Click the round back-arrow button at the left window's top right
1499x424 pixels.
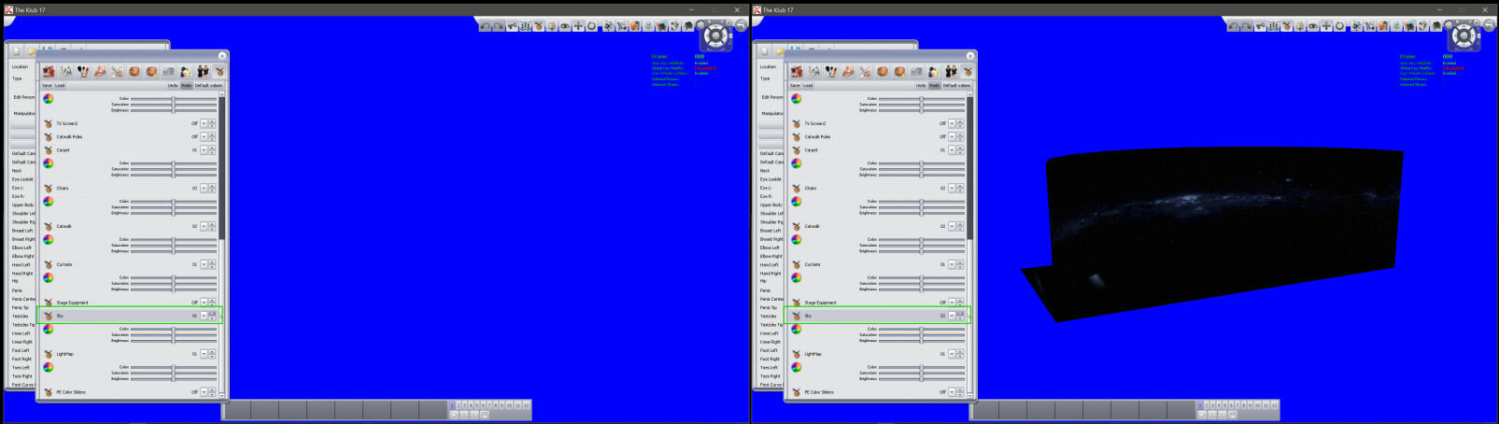pos(741,25)
